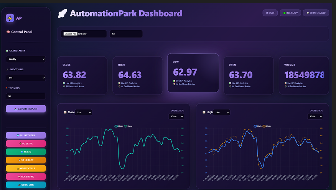Click the Top Sites pin icon
Viewport: 336px width, 190px height.
(7, 88)
